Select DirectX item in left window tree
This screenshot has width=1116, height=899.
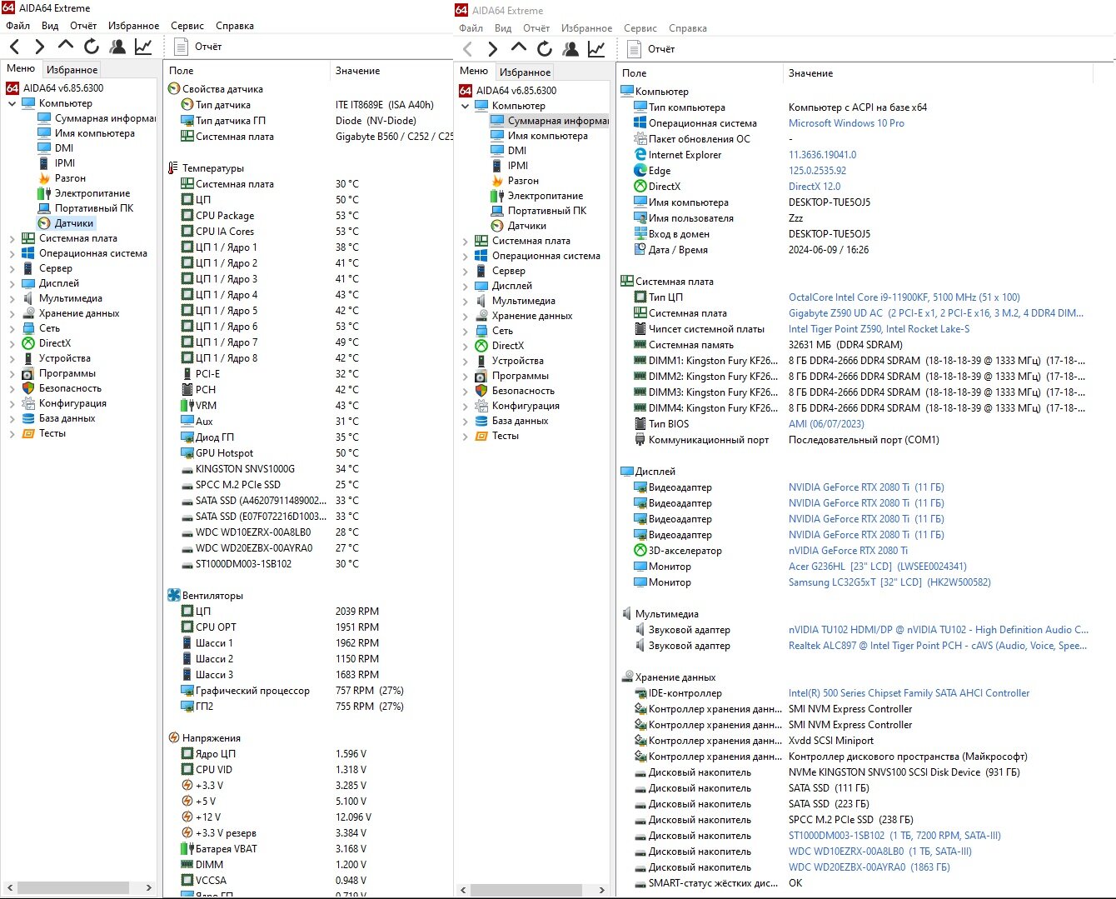tap(46, 343)
